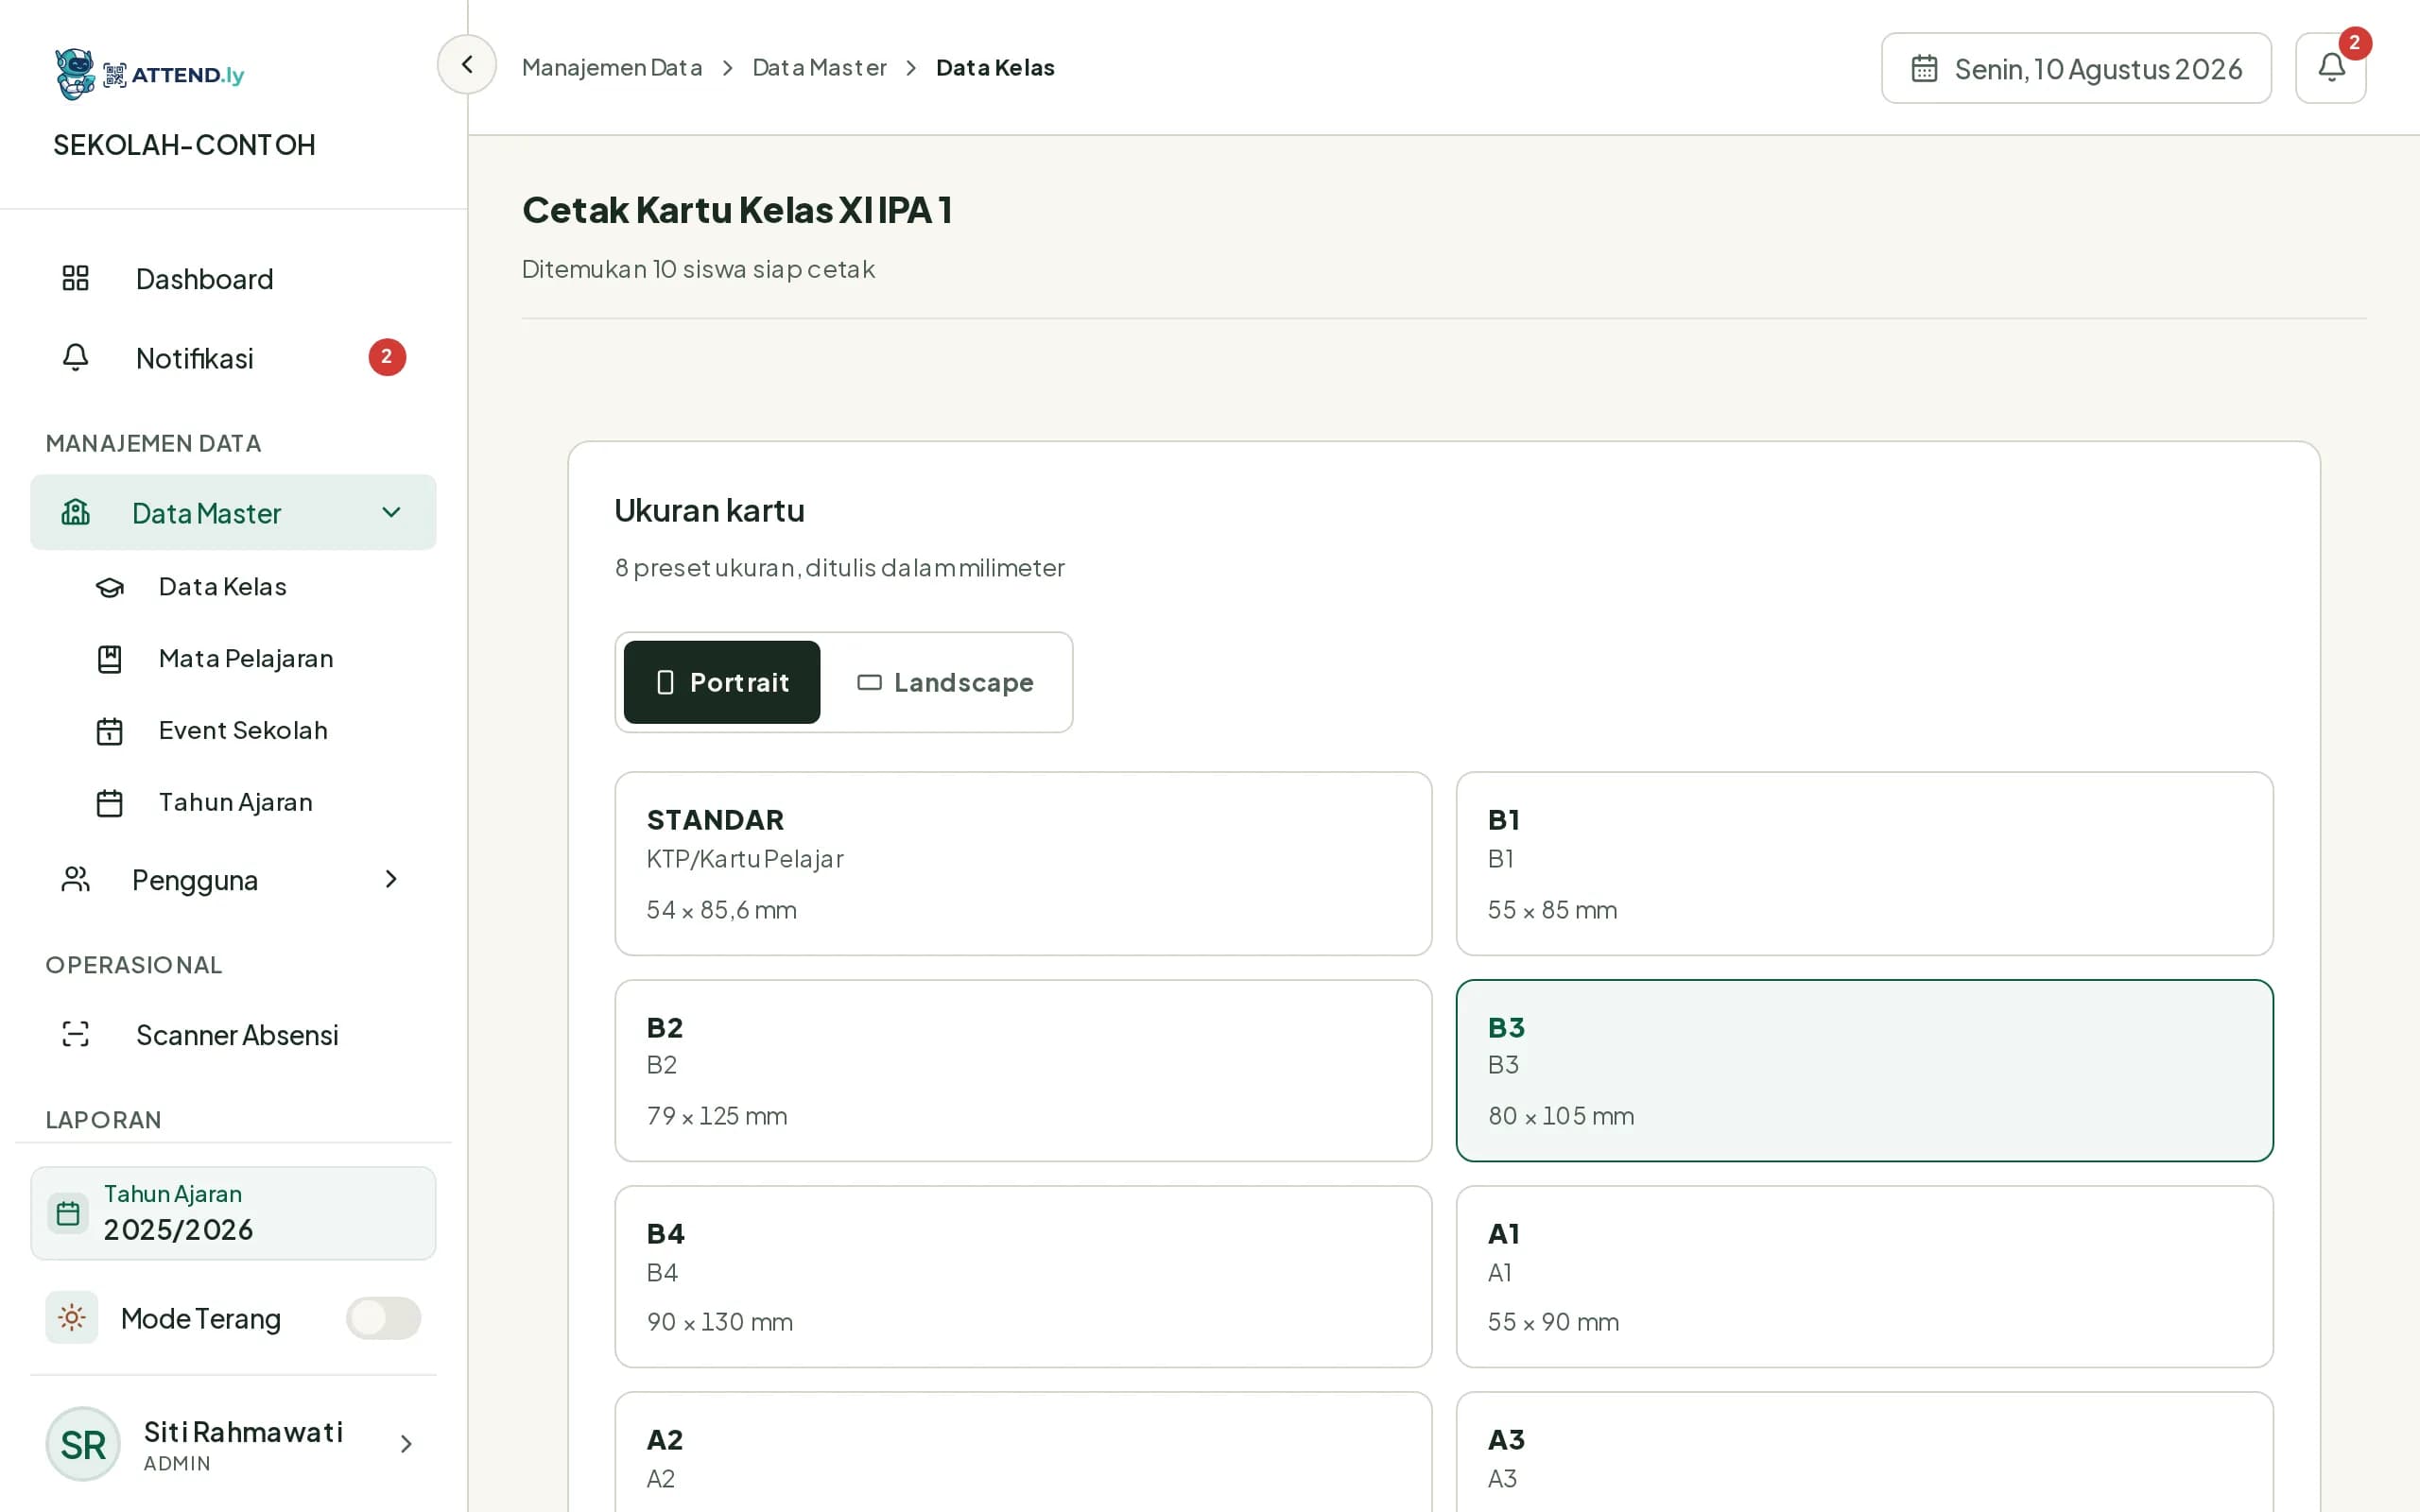2420x1512 pixels.
Task: Select the A1 55 x 90 mm card
Action: [x=1864, y=1276]
